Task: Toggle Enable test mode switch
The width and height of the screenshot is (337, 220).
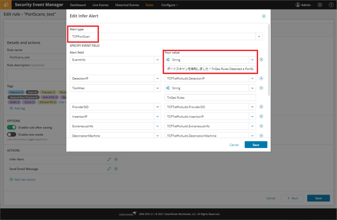Action: tap(12, 134)
